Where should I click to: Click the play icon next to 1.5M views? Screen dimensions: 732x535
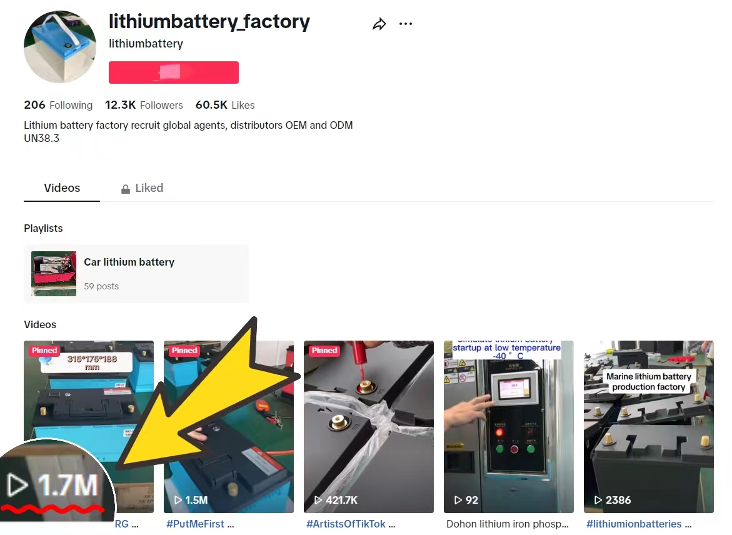[178, 500]
